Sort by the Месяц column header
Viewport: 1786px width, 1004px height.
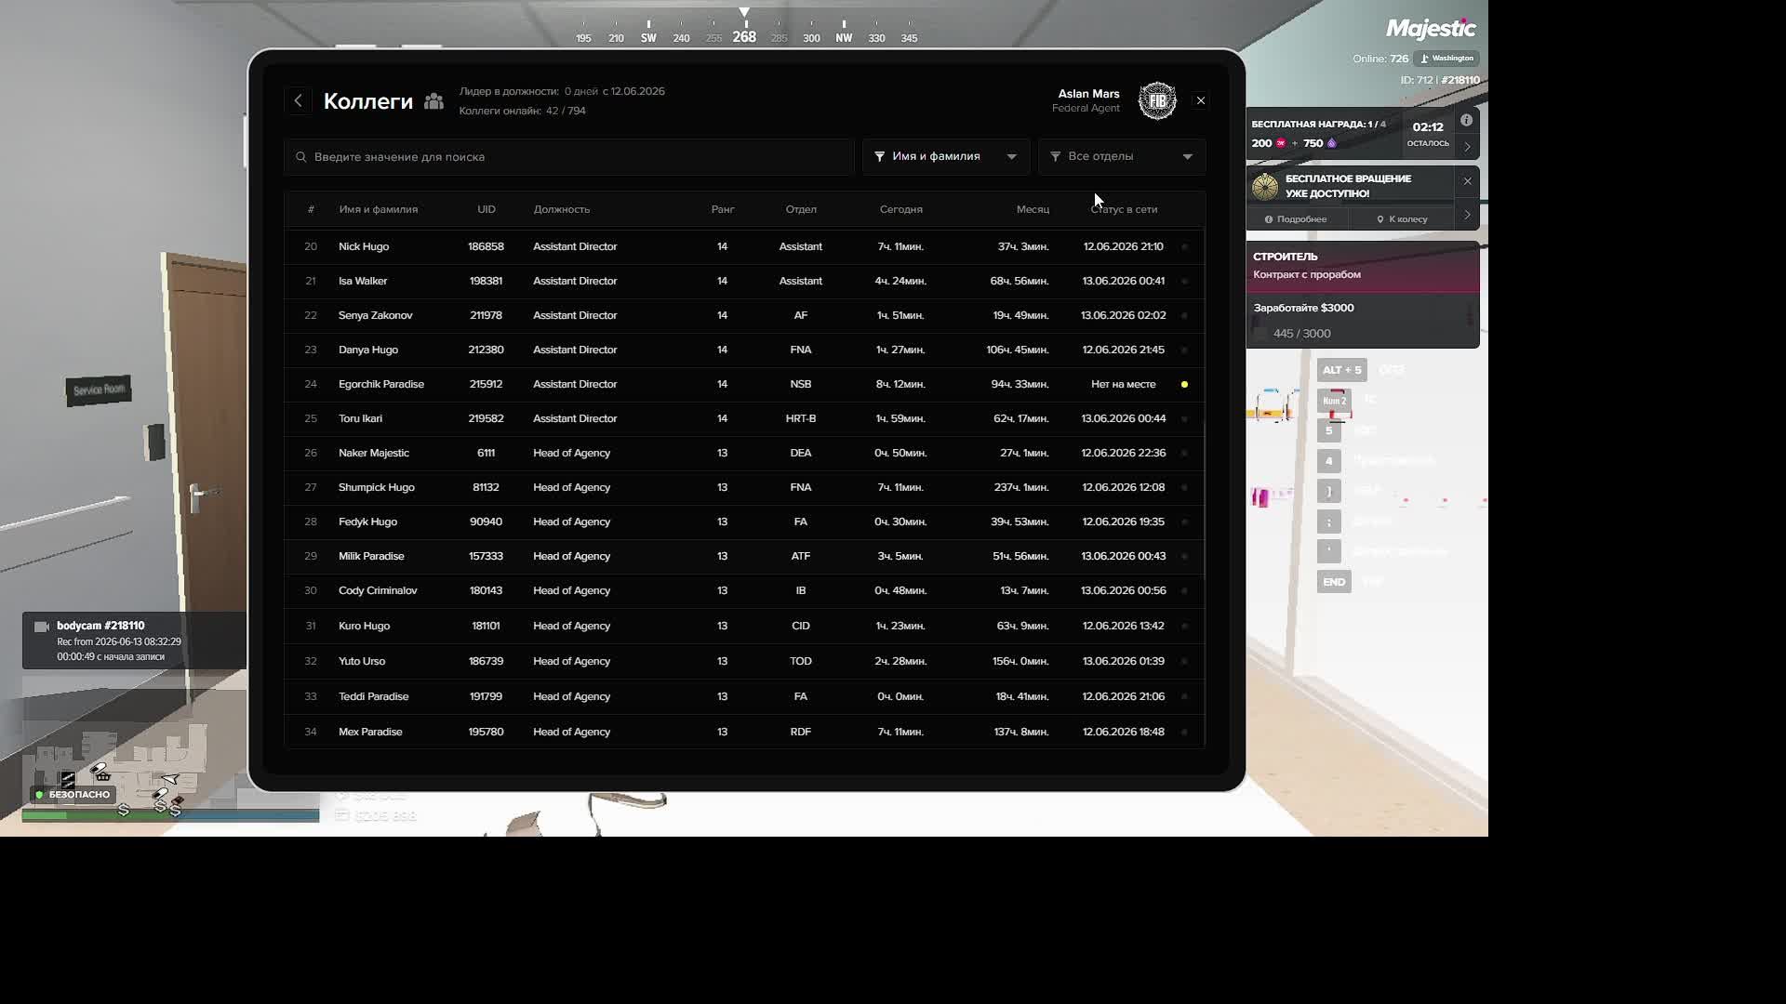(x=1033, y=209)
